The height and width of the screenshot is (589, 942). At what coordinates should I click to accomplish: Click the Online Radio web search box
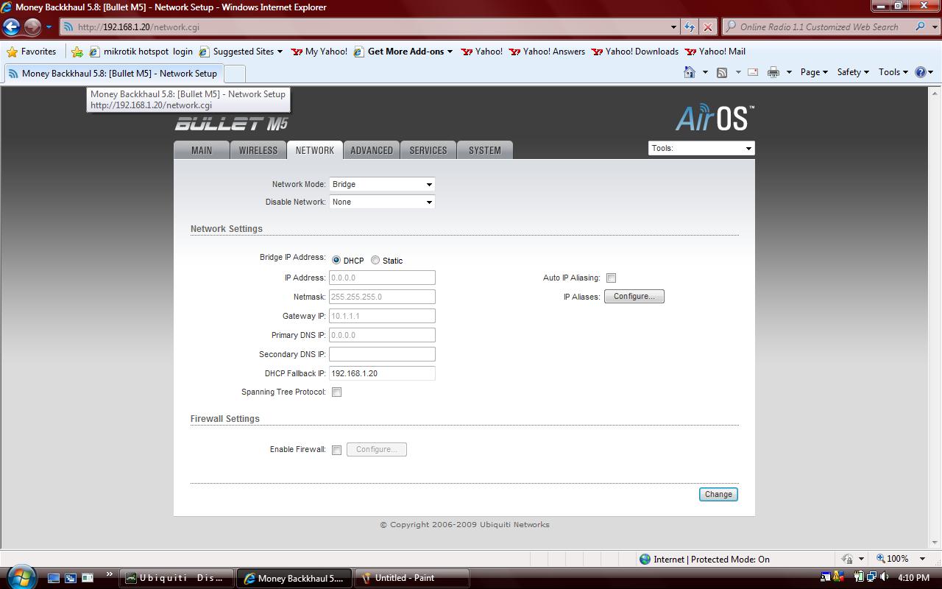pos(818,27)
